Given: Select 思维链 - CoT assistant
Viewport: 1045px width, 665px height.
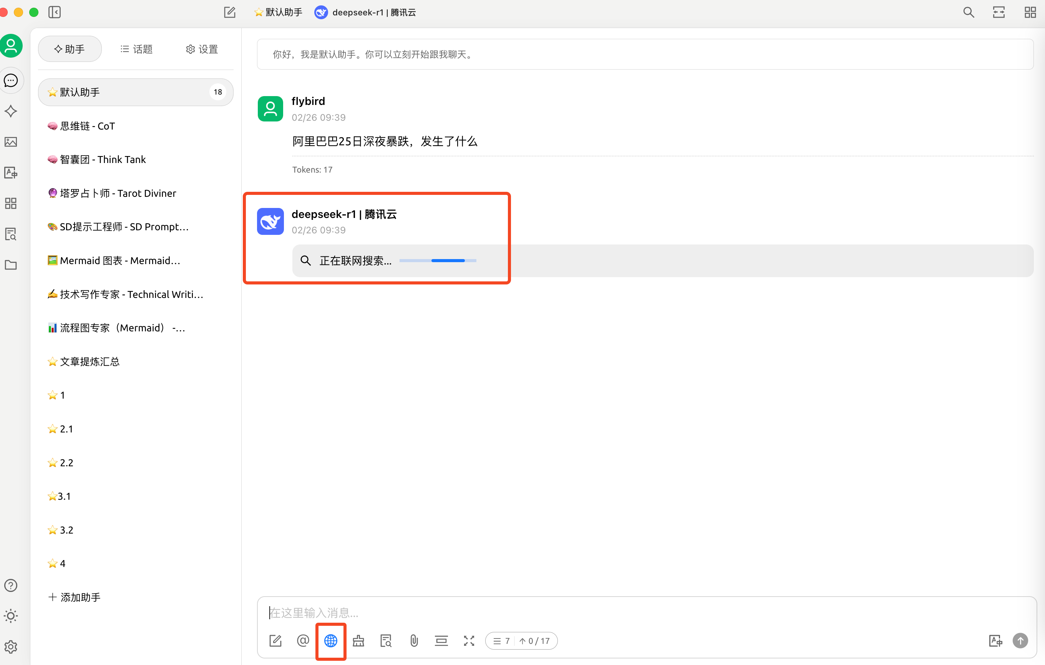Looking at the screenshot, I should [88, 126].
